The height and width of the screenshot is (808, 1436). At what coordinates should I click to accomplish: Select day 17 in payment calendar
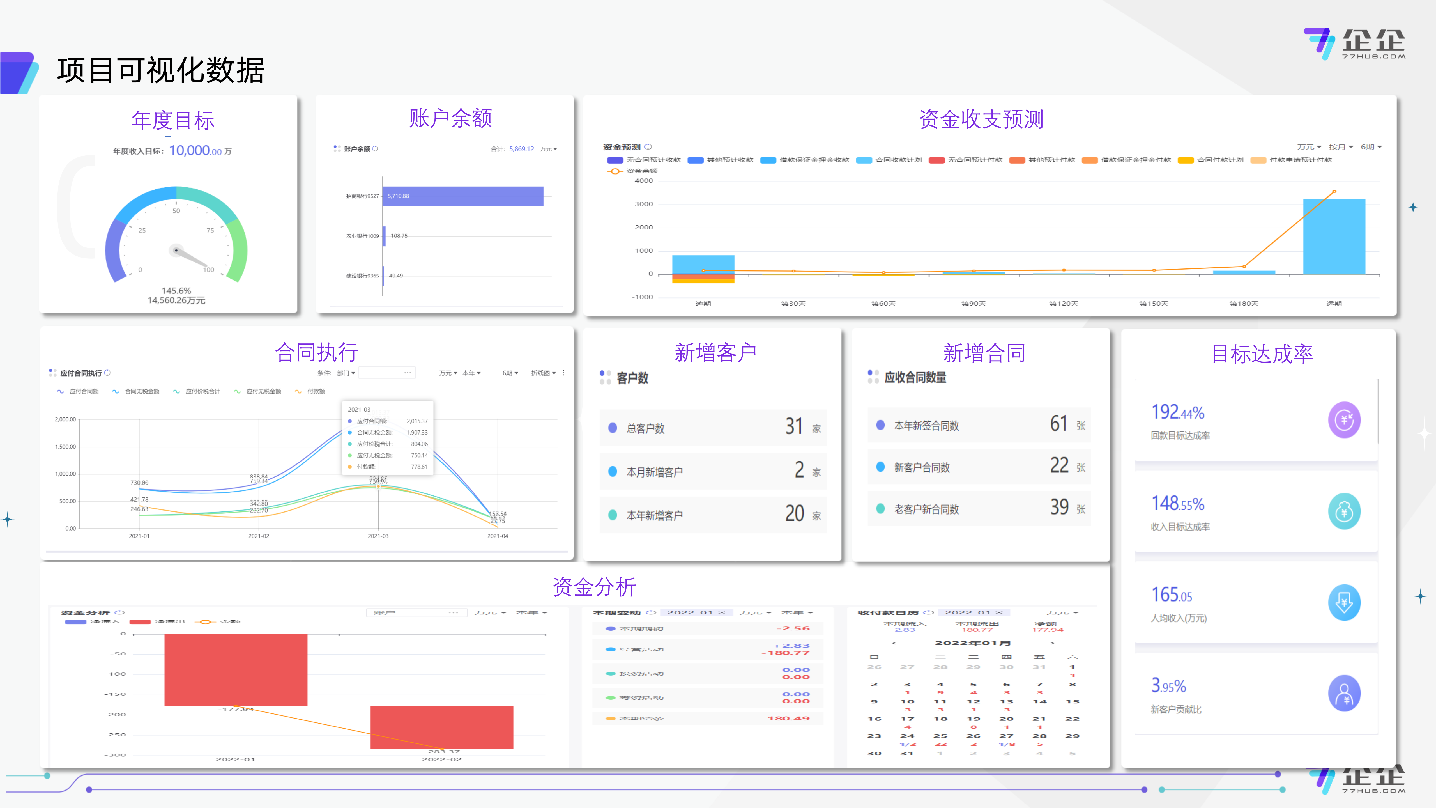point(908,719)
